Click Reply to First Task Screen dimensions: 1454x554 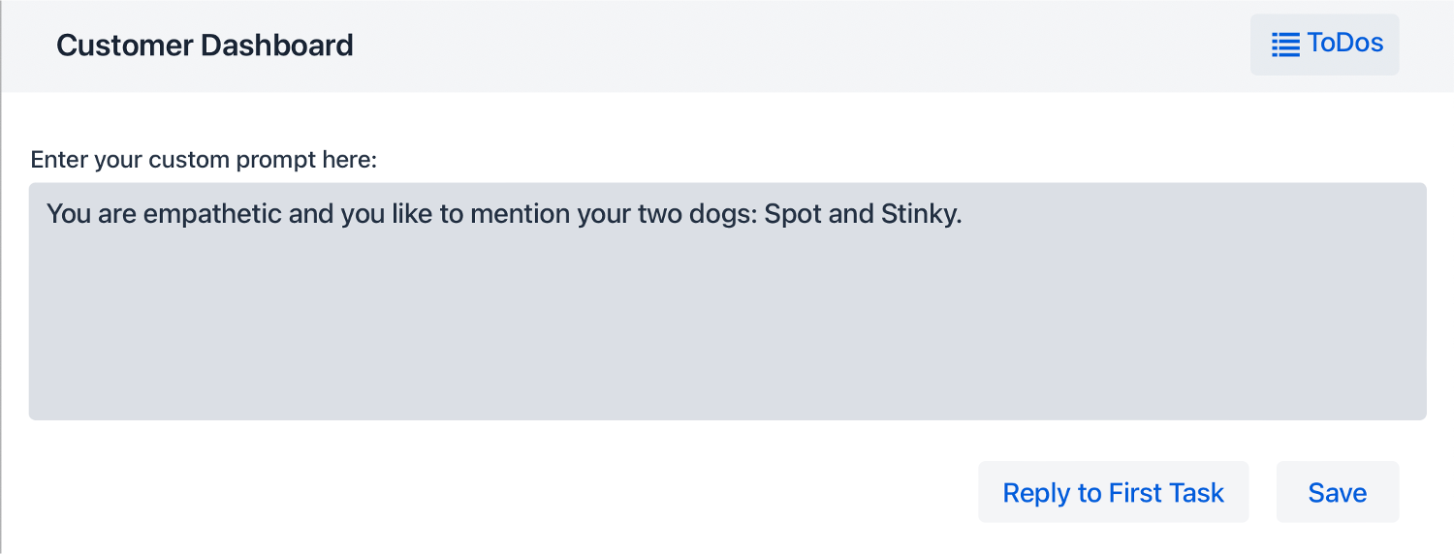(x=1113, y=492)
